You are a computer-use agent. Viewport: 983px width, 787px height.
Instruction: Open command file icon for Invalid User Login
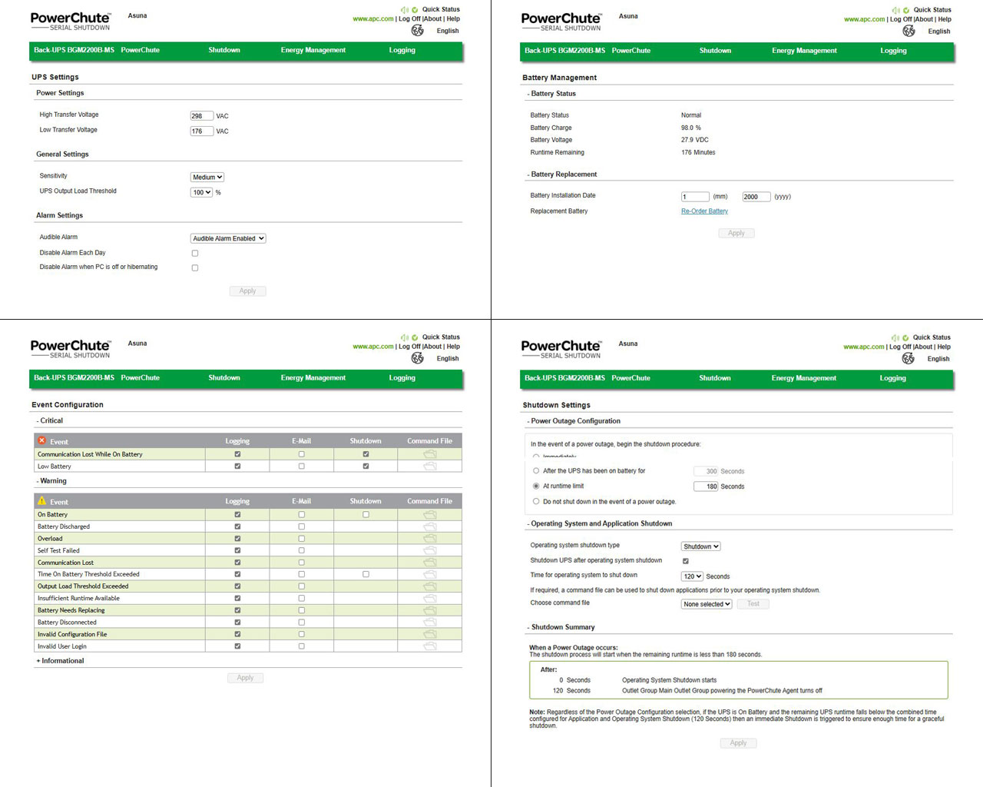(430, 646)
